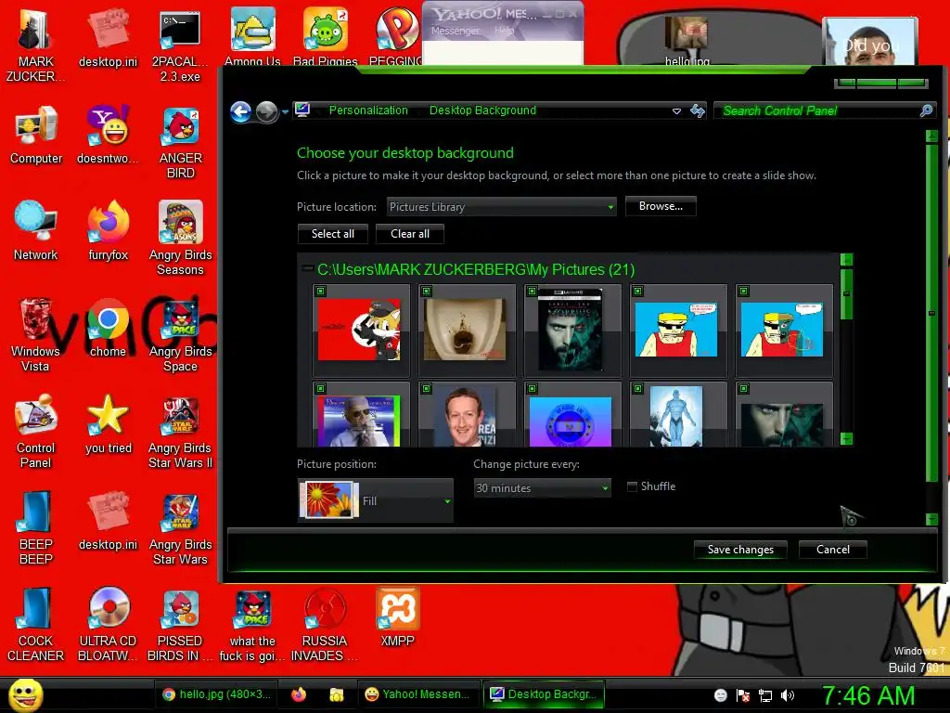
Task: Launch the furryfox browser shortcut
Action: pos(109,231)
